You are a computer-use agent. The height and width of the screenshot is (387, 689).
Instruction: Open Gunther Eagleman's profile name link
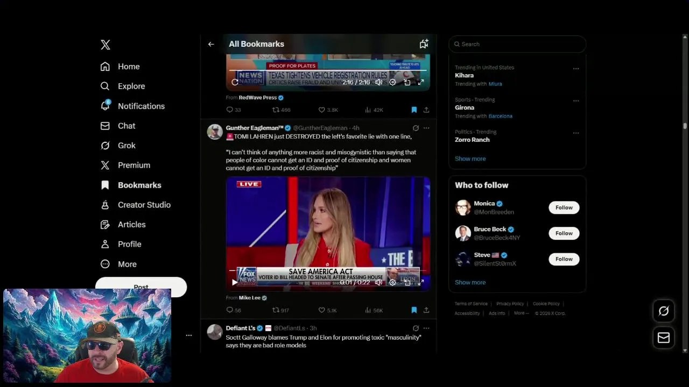pyautogui.click(x=255, y=128)
